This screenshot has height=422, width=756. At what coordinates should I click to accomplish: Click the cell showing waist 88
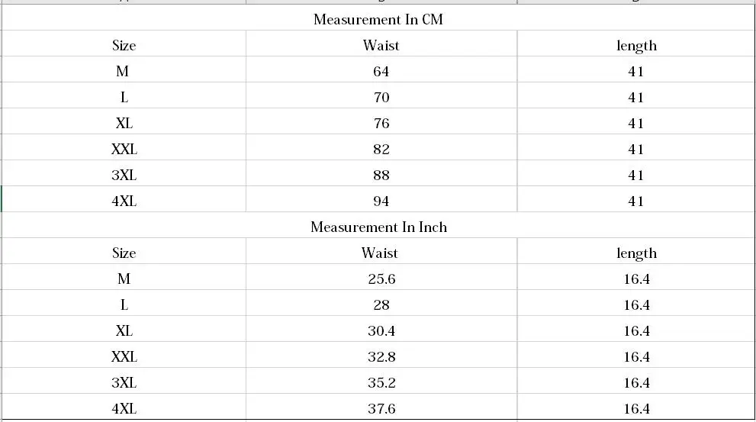click(381, 174)
